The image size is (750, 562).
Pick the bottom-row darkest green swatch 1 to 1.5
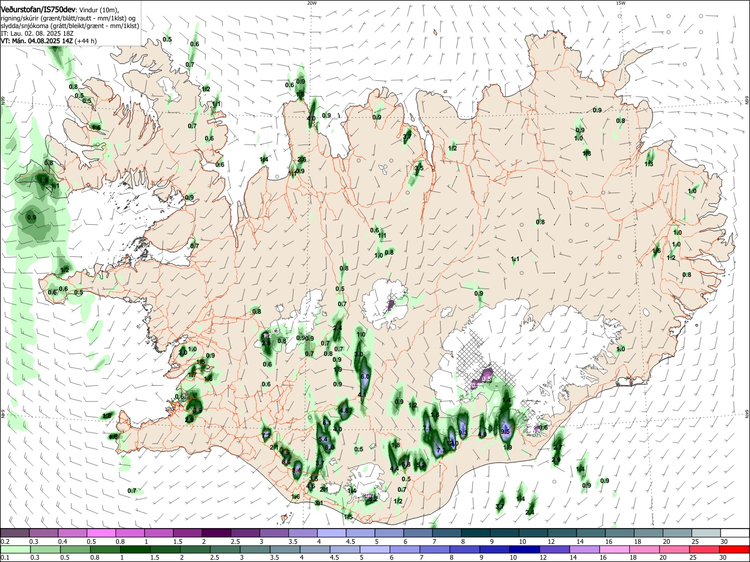coord(135,549)
